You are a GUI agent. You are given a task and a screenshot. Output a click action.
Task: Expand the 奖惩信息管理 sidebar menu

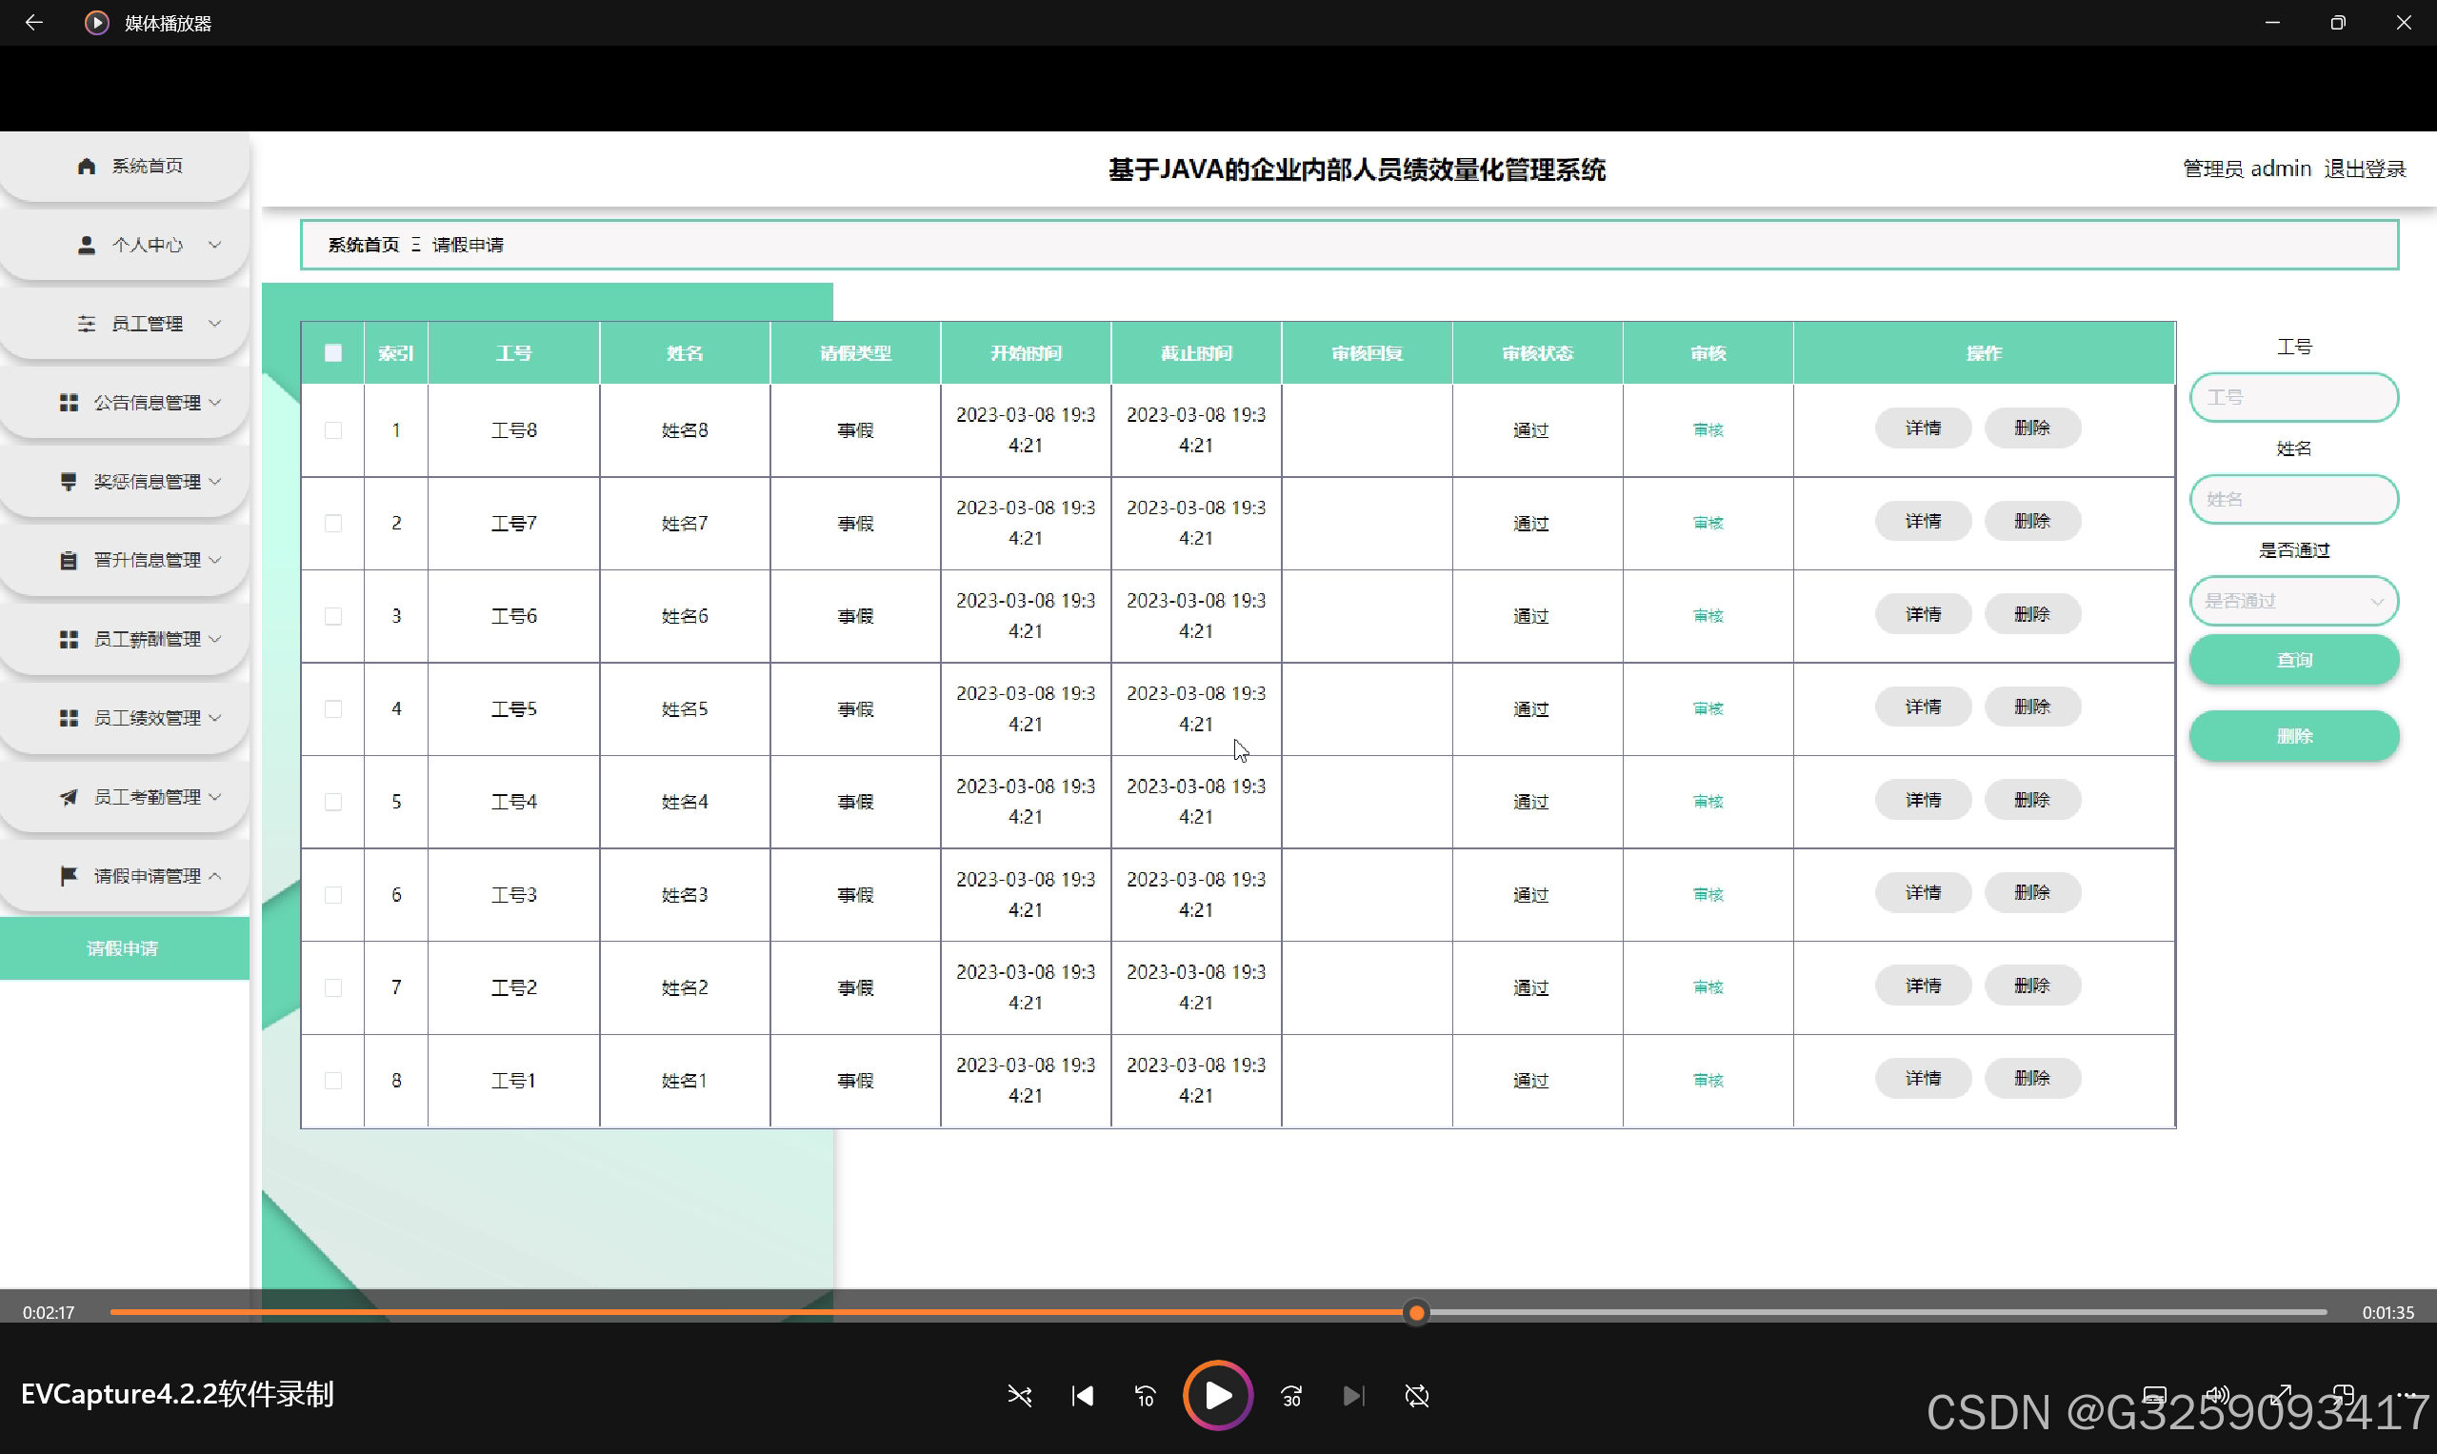(x=125, y=481)
